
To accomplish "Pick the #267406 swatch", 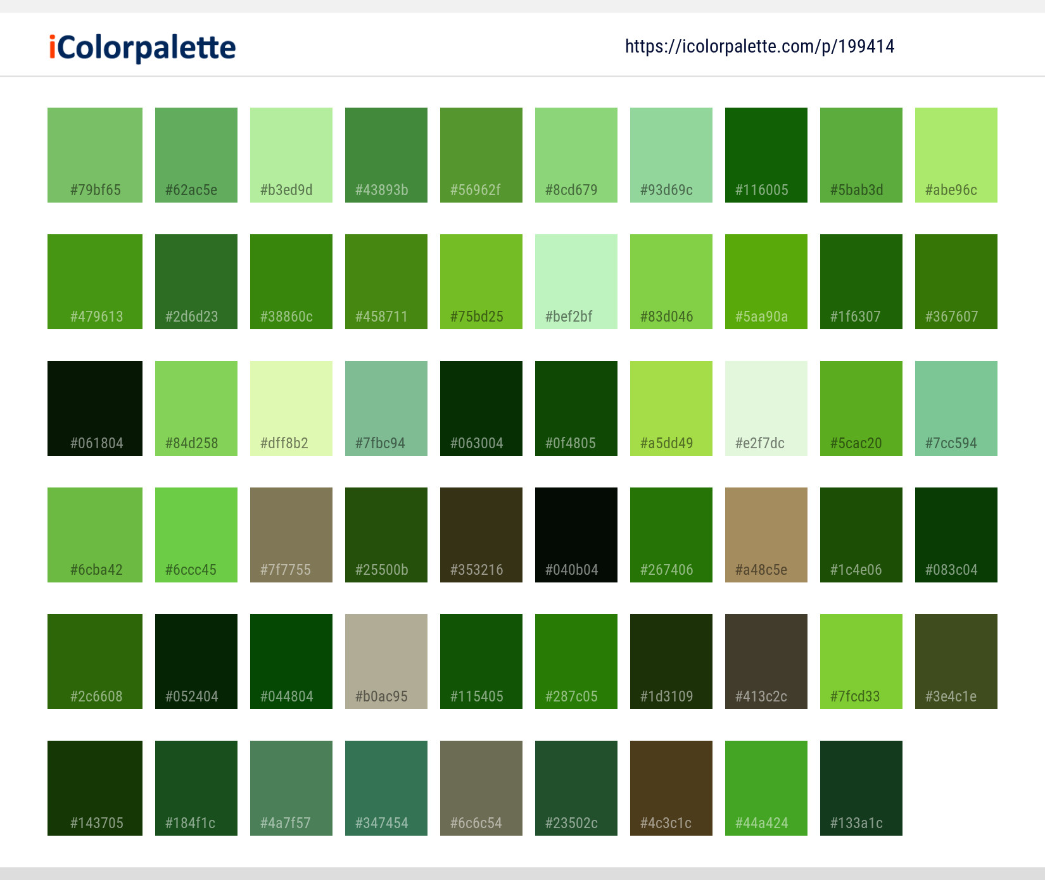I will click(x=671, y=535).
